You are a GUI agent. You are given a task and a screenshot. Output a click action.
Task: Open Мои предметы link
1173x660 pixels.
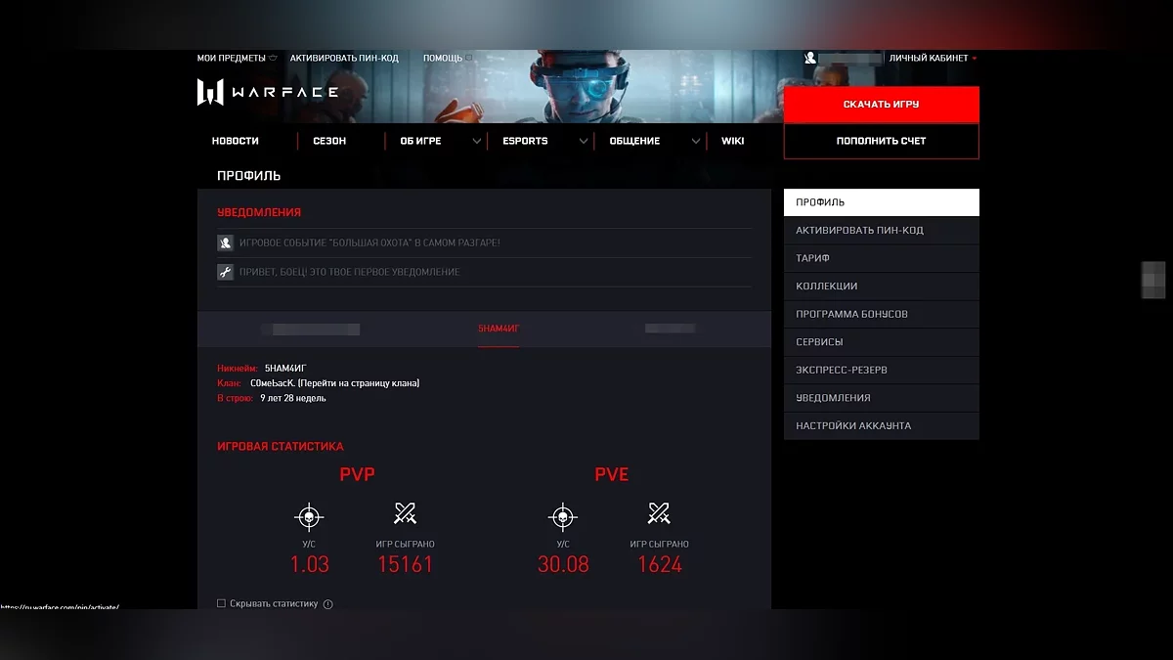click(232, 59)
